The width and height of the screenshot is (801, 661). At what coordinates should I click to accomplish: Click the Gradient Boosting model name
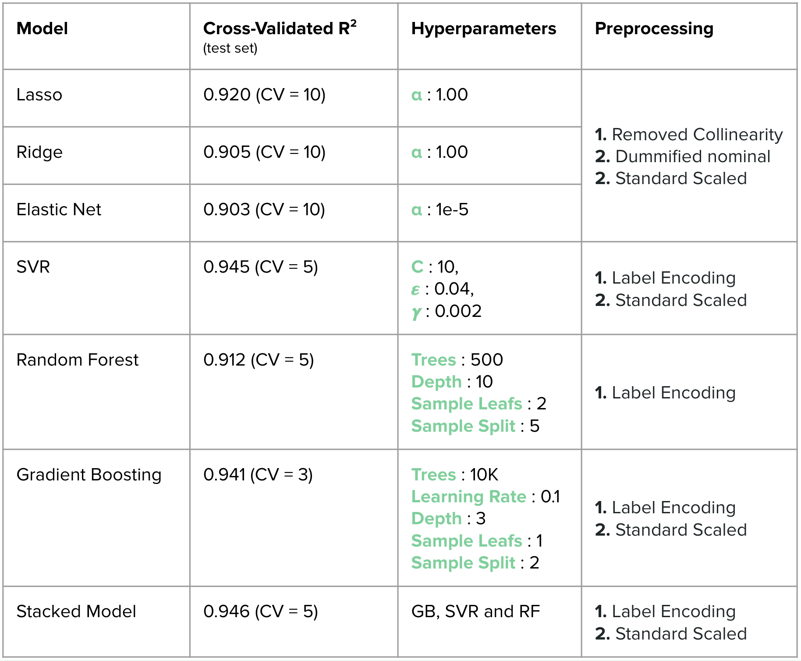click(89, 475)
